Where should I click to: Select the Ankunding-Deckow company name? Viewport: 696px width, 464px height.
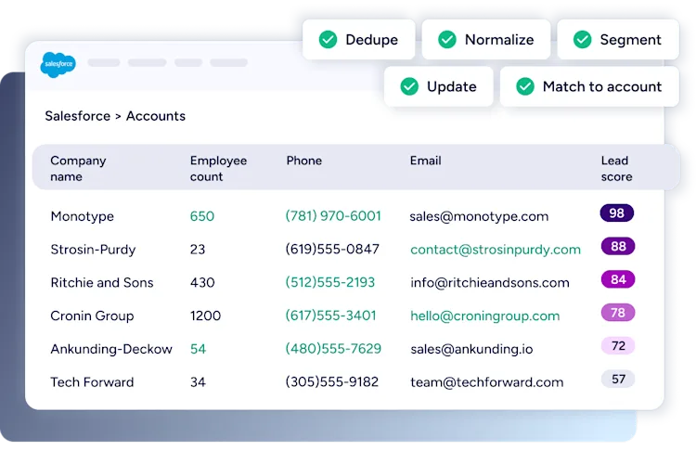(111, 349)
